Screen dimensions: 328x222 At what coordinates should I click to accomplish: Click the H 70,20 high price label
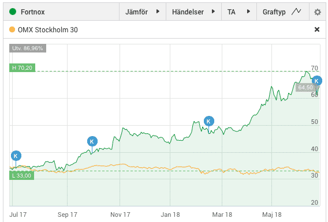coord(22,67)
